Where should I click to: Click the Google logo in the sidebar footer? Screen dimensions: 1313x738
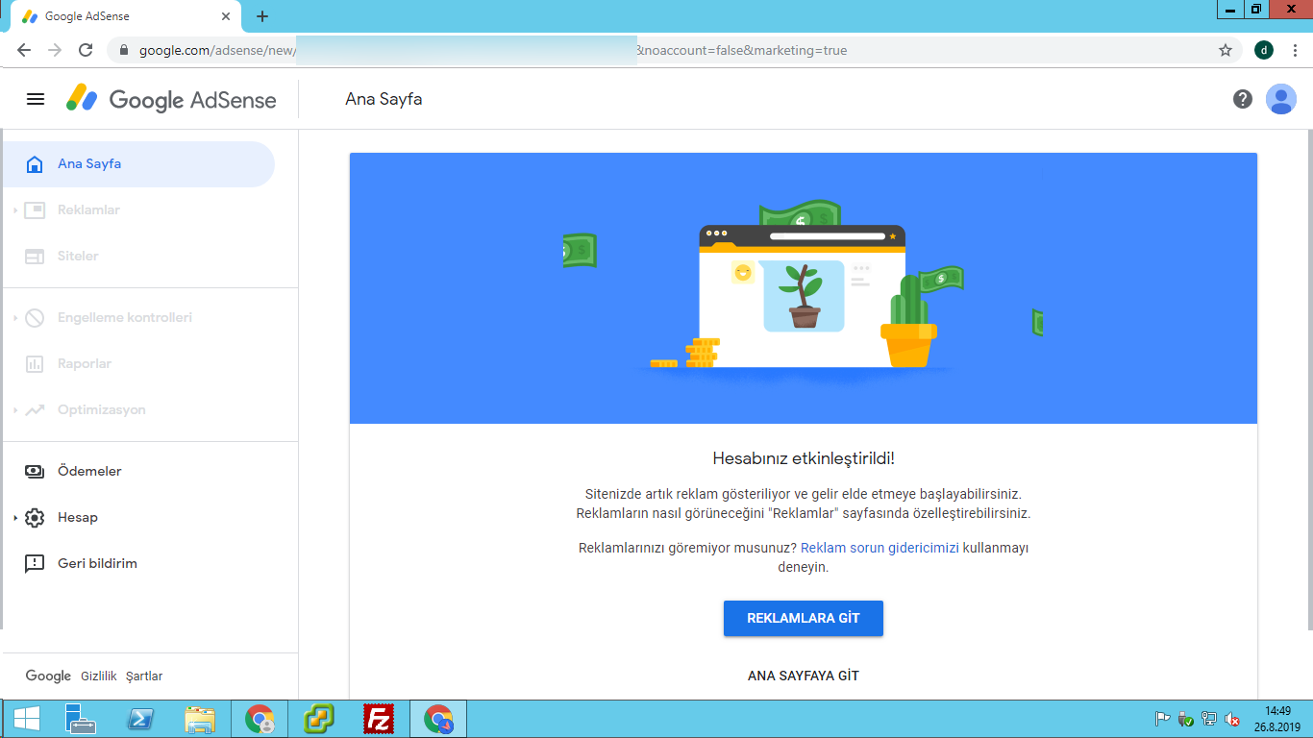tap(48, 676)
